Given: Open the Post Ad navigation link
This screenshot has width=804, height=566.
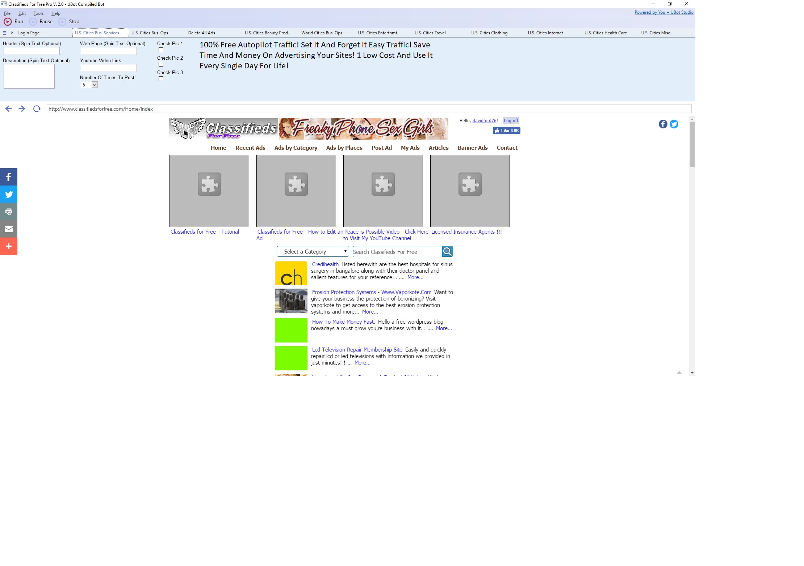Looking at the screenshot, I should 381,148.
